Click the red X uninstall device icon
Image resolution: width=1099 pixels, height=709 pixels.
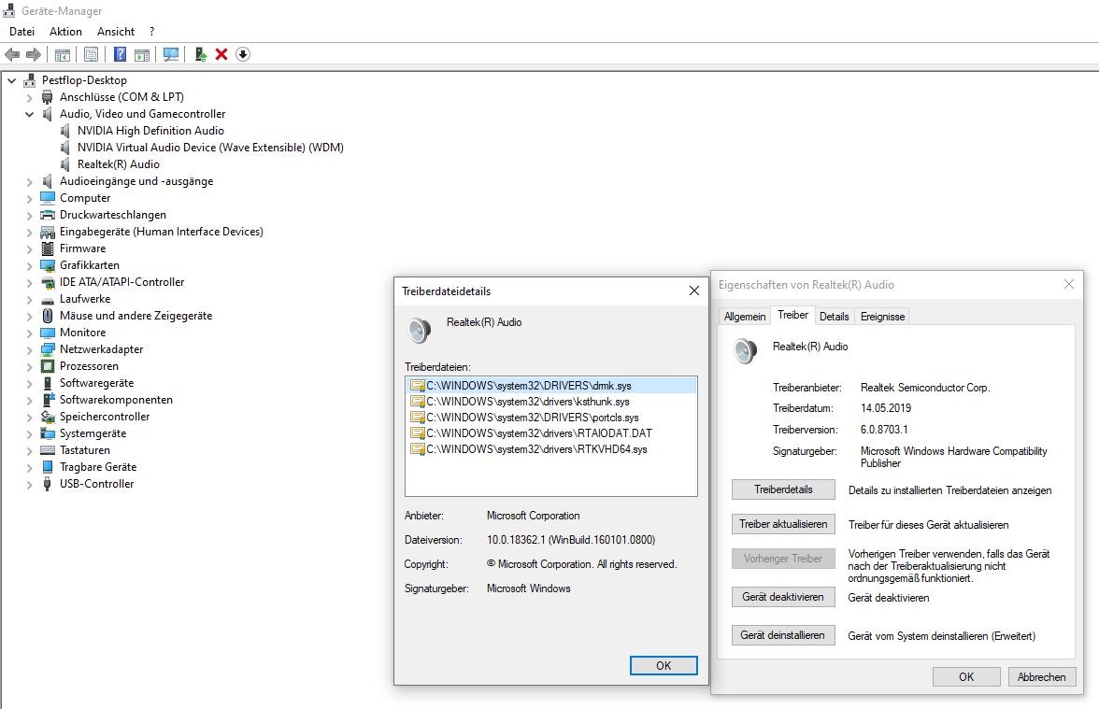(x=221, y=54)
